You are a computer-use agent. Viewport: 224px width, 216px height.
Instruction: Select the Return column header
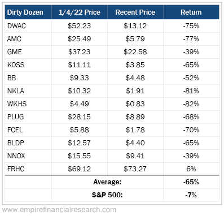[x=191, y=12]
